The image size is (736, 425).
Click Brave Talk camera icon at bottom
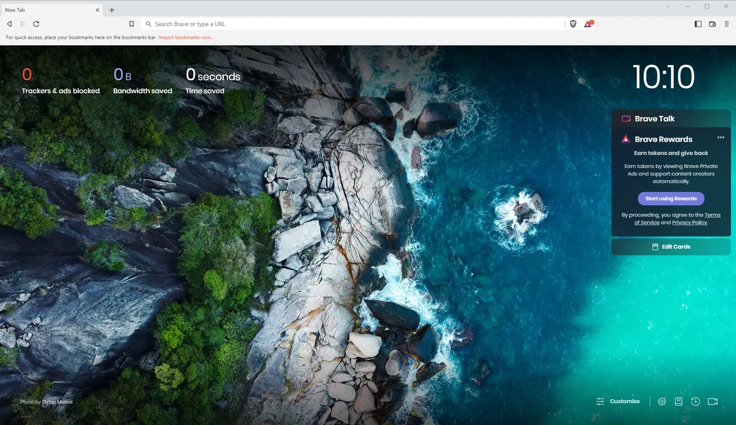point(713,402)
